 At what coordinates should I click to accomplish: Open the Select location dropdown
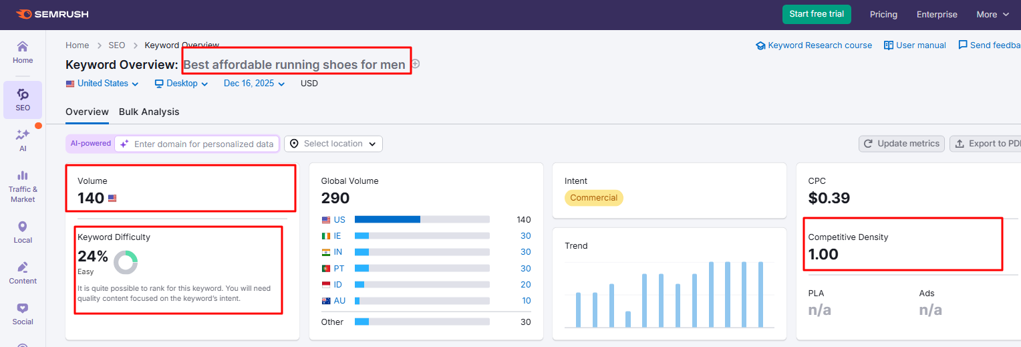(333, 144)
